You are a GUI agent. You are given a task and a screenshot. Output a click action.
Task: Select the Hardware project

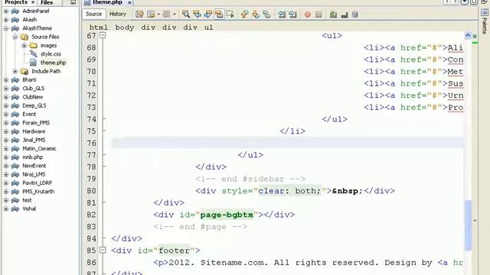pos(34,131)
